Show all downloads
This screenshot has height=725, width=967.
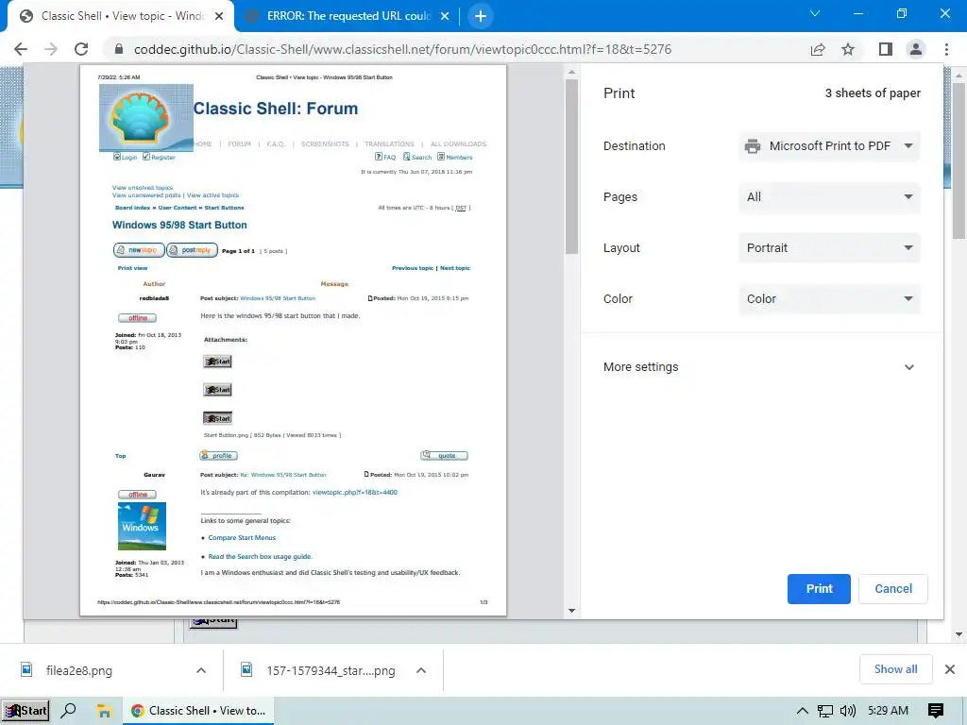click(x=895, y=669)
